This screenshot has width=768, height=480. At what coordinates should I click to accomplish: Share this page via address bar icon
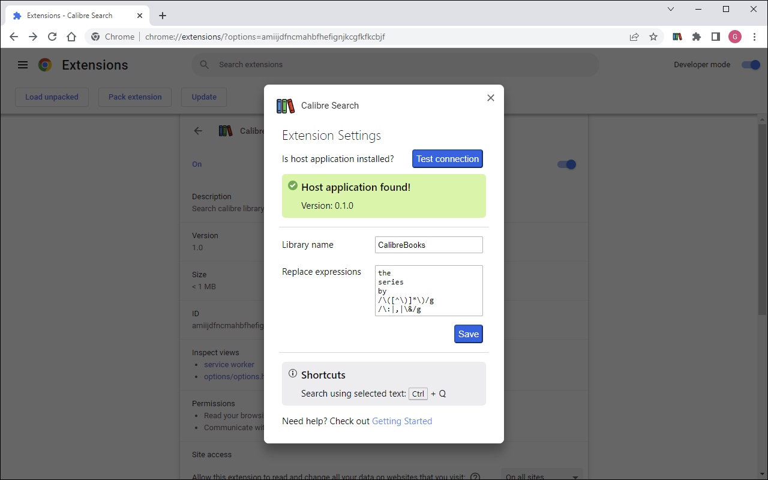(x=634, y=37)
